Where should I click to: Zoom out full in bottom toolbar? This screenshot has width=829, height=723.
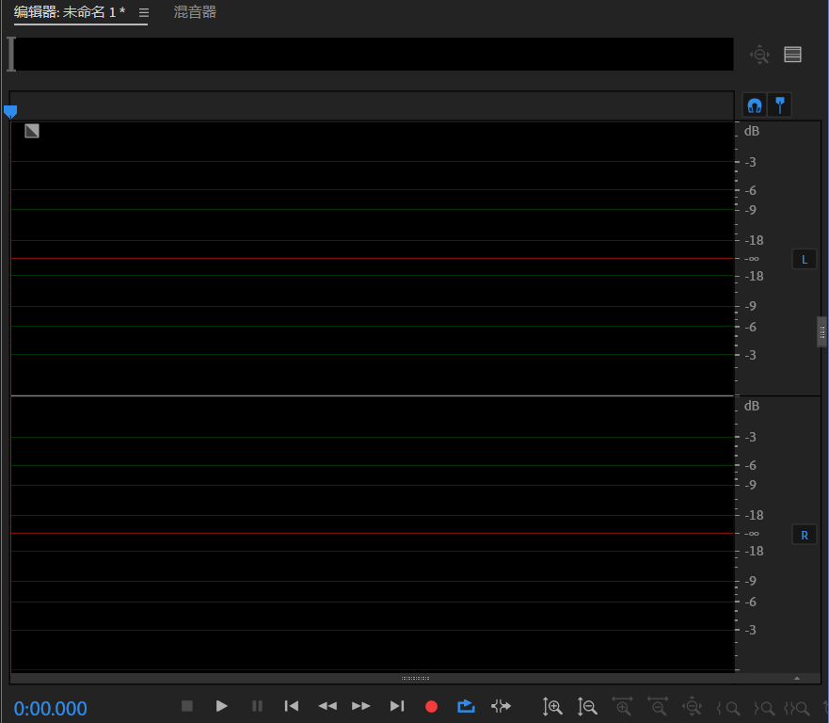pyautogui.click(x=692, y=707)
